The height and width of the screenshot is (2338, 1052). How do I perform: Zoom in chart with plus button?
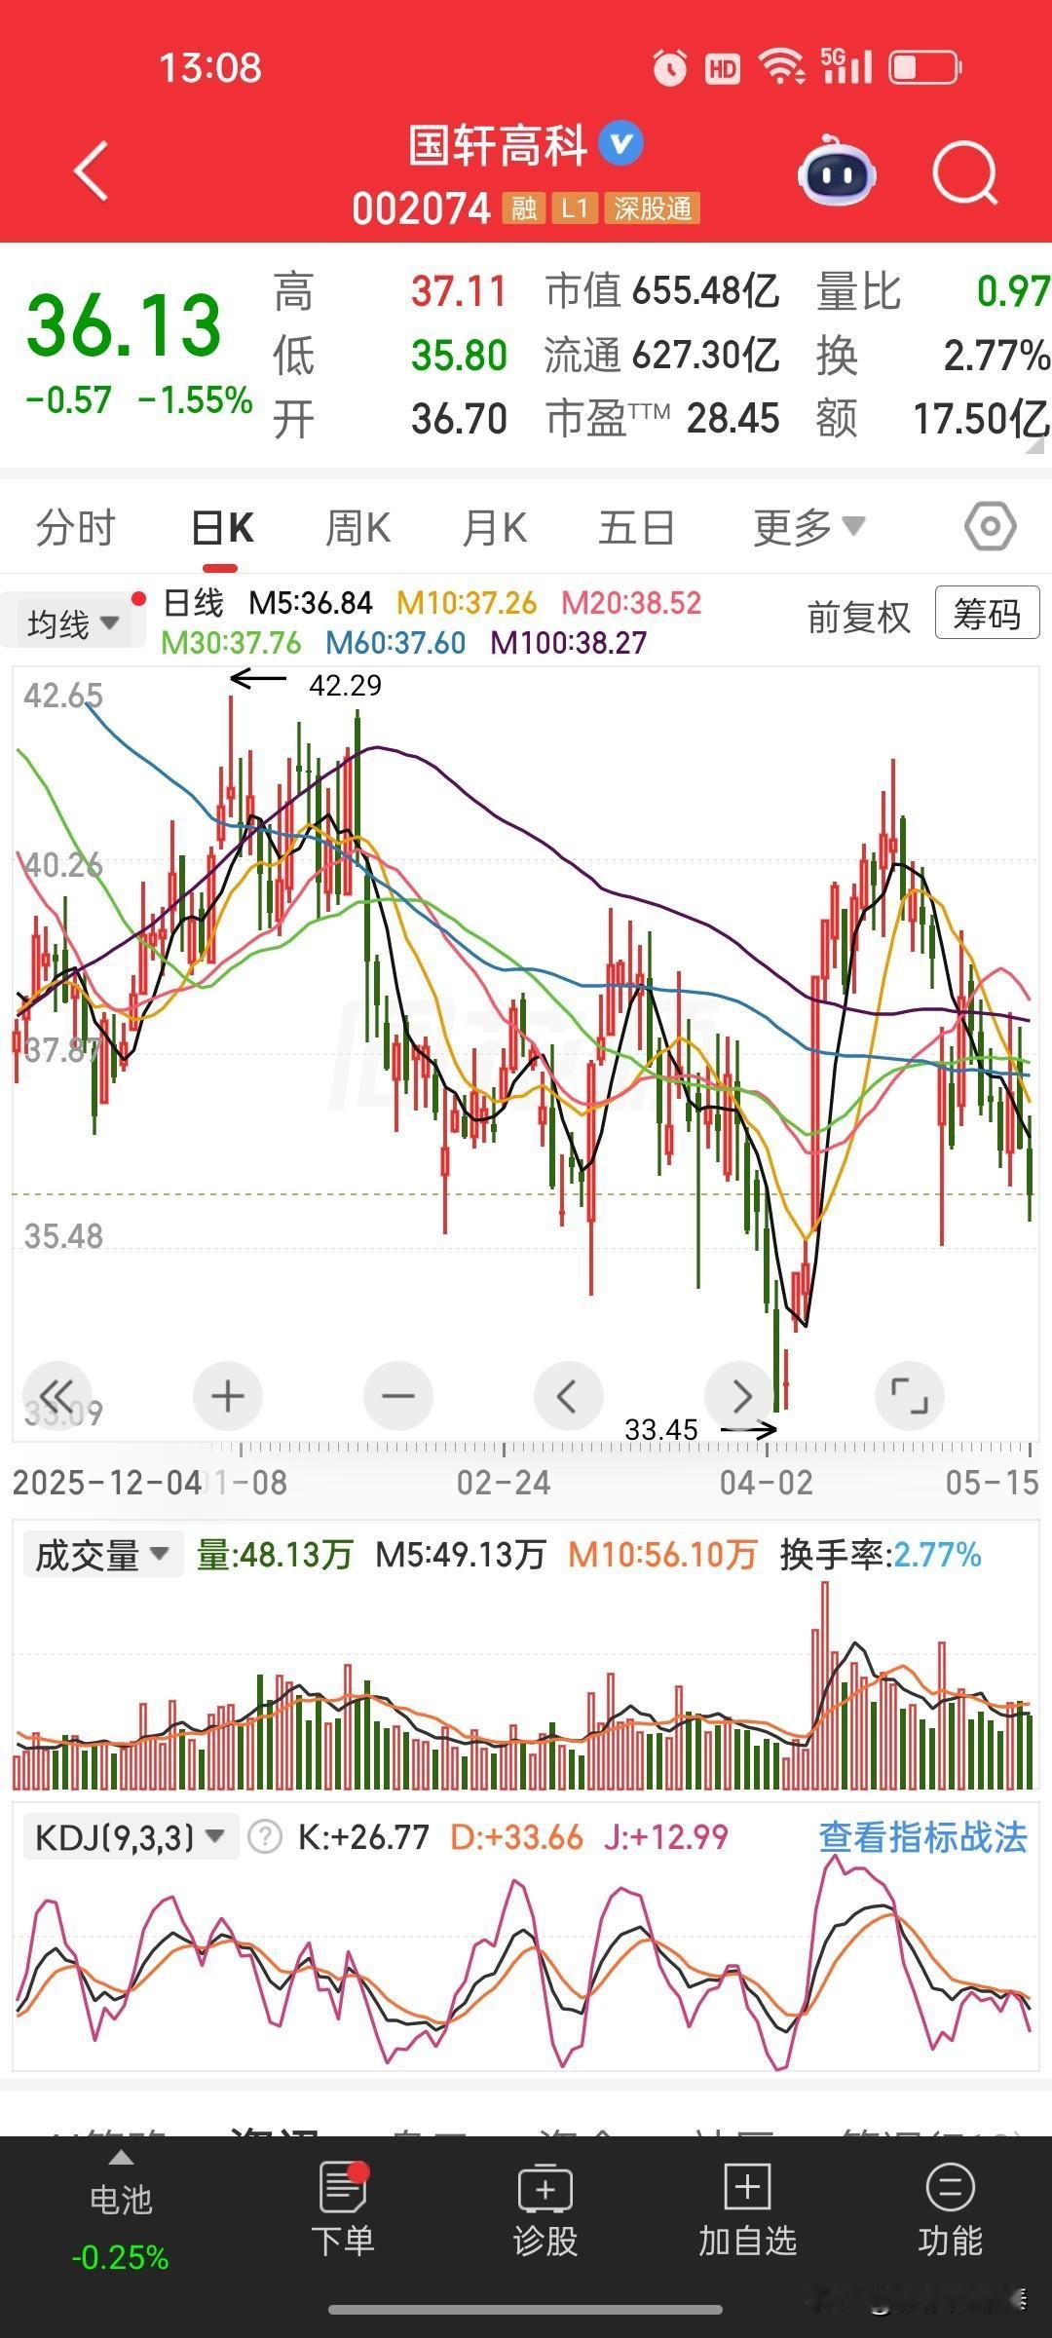pyautogui.click(x=227, y=1396)
